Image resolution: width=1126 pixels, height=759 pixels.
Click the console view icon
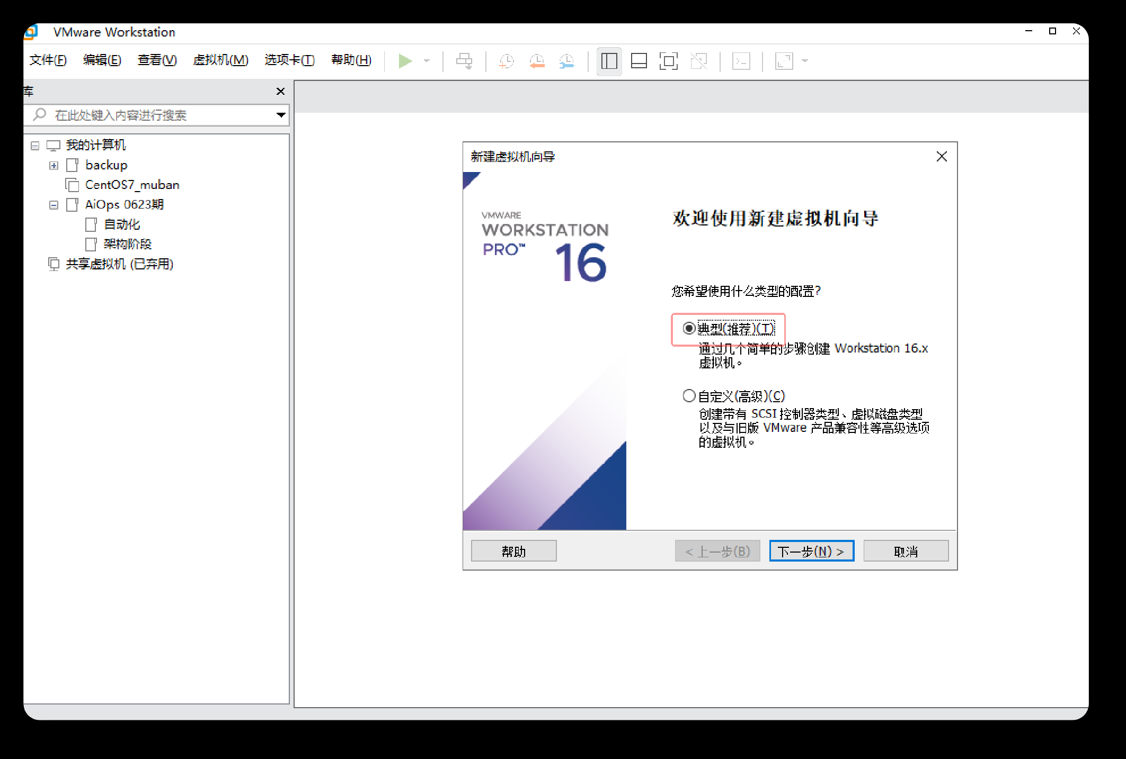click(x=741, y=61)
